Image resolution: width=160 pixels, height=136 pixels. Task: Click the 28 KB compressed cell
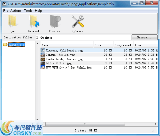(128, 55)
